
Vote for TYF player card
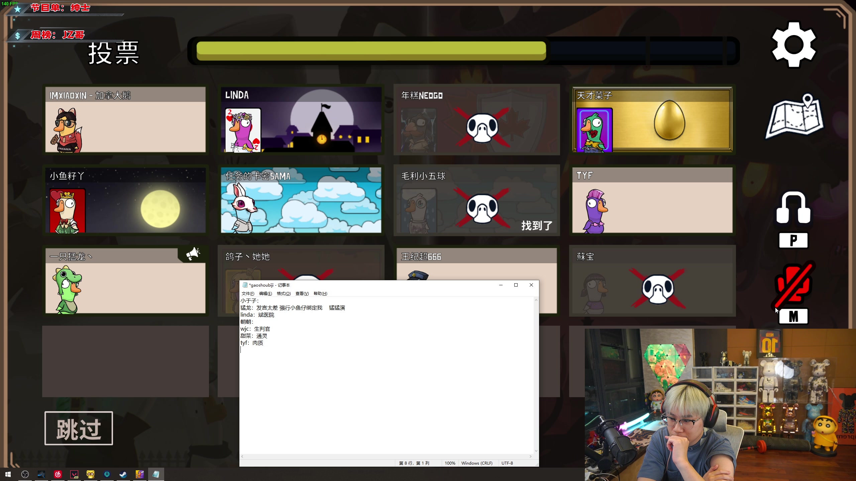pyautogui.click(x=652, y=200)
